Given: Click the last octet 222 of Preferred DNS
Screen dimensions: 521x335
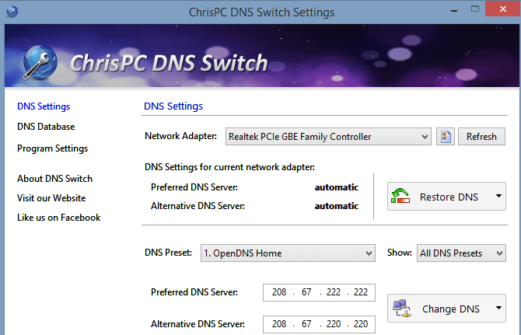Looking at the screenshot, I should [x=361, y=292].
